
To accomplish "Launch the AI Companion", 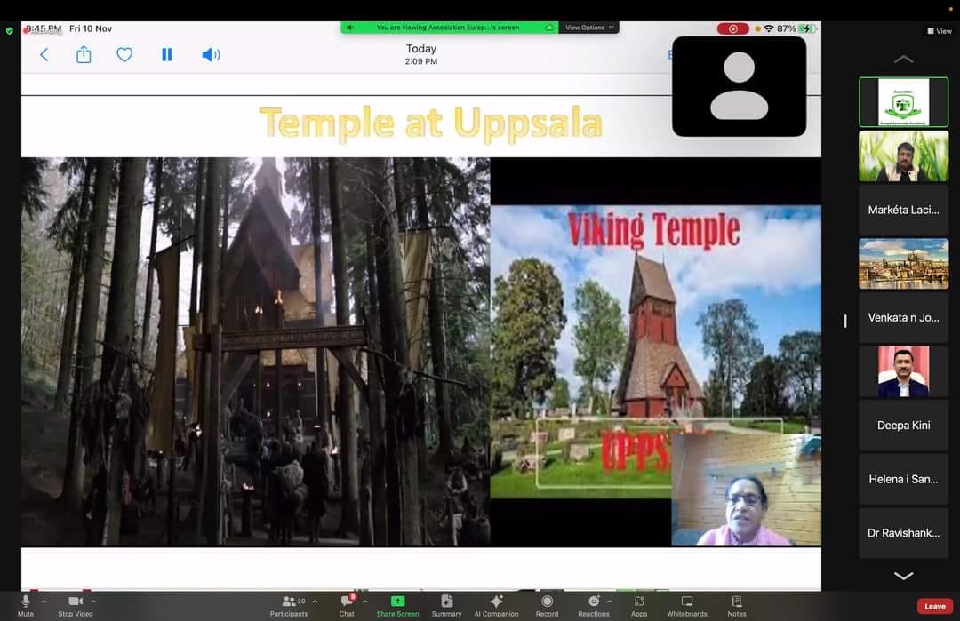I will (x=496, y=605).
